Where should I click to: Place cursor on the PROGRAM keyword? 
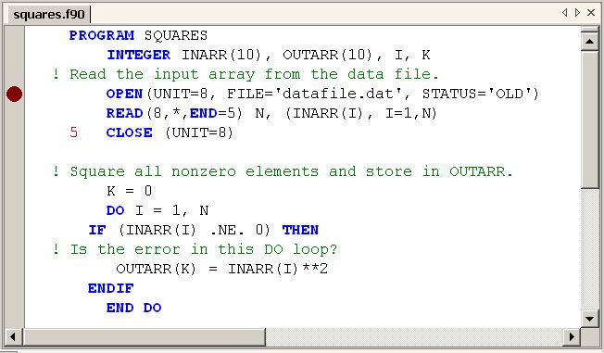102,35
